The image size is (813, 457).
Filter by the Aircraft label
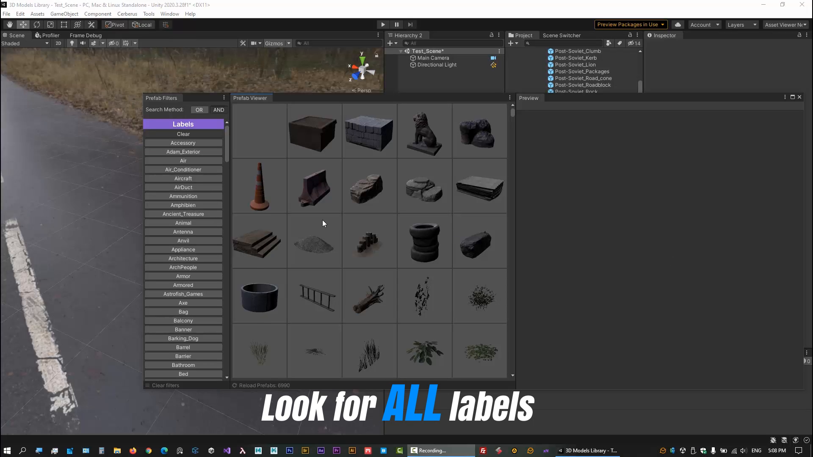click(183, 179)
